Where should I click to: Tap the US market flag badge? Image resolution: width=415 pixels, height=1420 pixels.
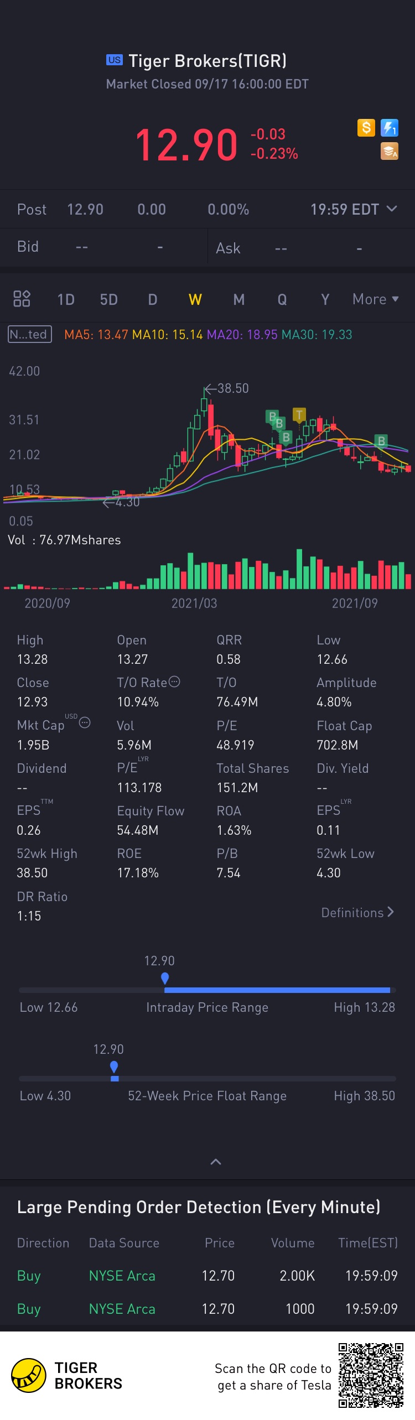115,60
